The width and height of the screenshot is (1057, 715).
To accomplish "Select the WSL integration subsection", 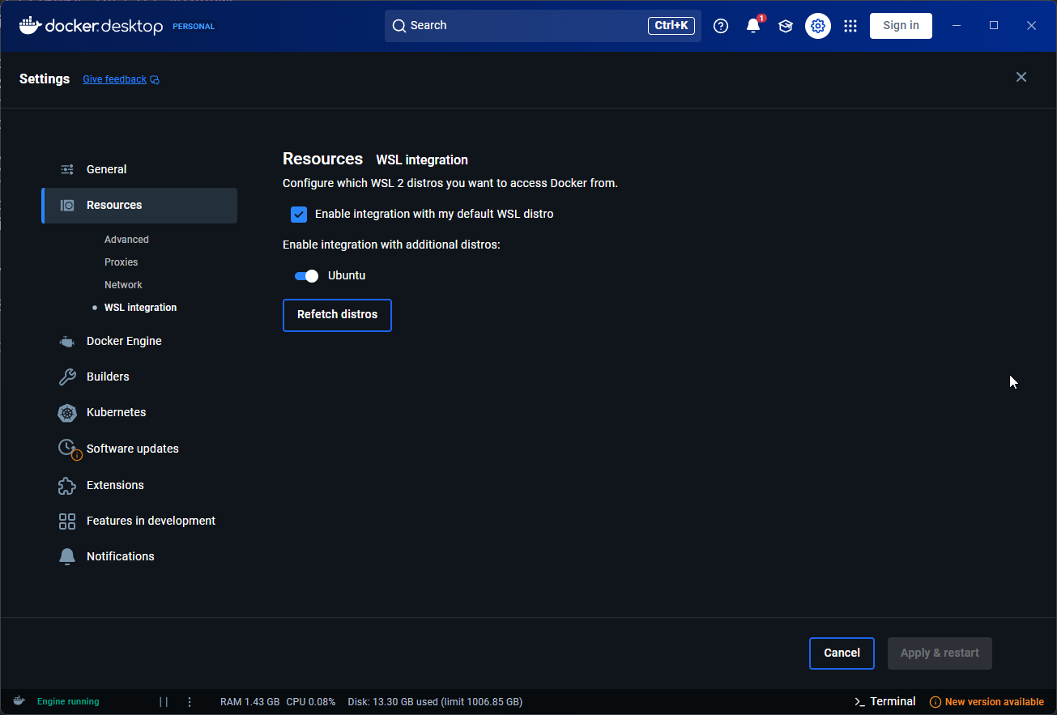I will [x=140, y=308].
